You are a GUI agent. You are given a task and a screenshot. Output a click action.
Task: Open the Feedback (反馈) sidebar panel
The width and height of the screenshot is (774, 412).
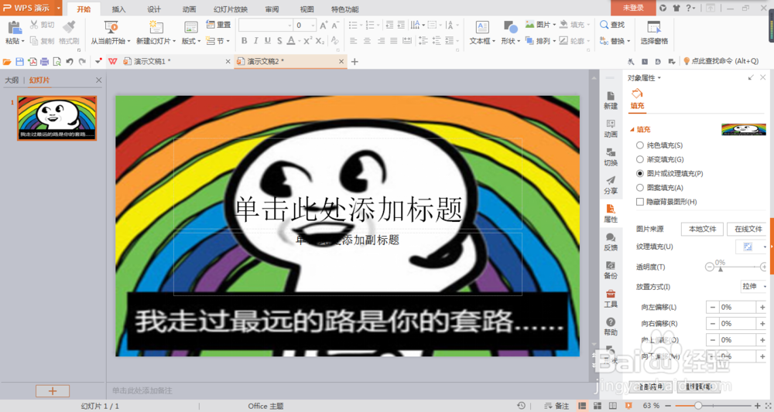coord(611,242)
